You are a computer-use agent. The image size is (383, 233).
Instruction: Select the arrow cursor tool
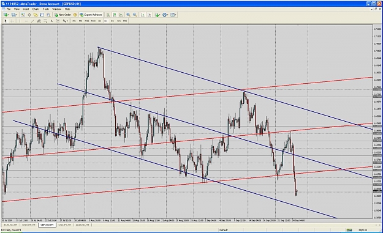[x=6, y=21]
